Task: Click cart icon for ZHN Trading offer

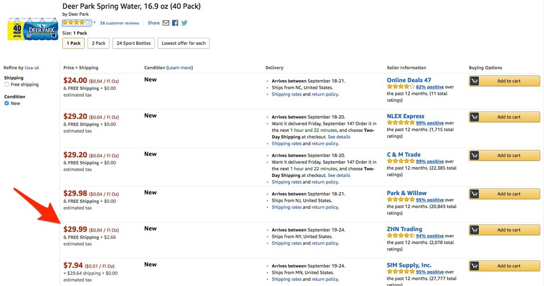Action: pos(474,230)
